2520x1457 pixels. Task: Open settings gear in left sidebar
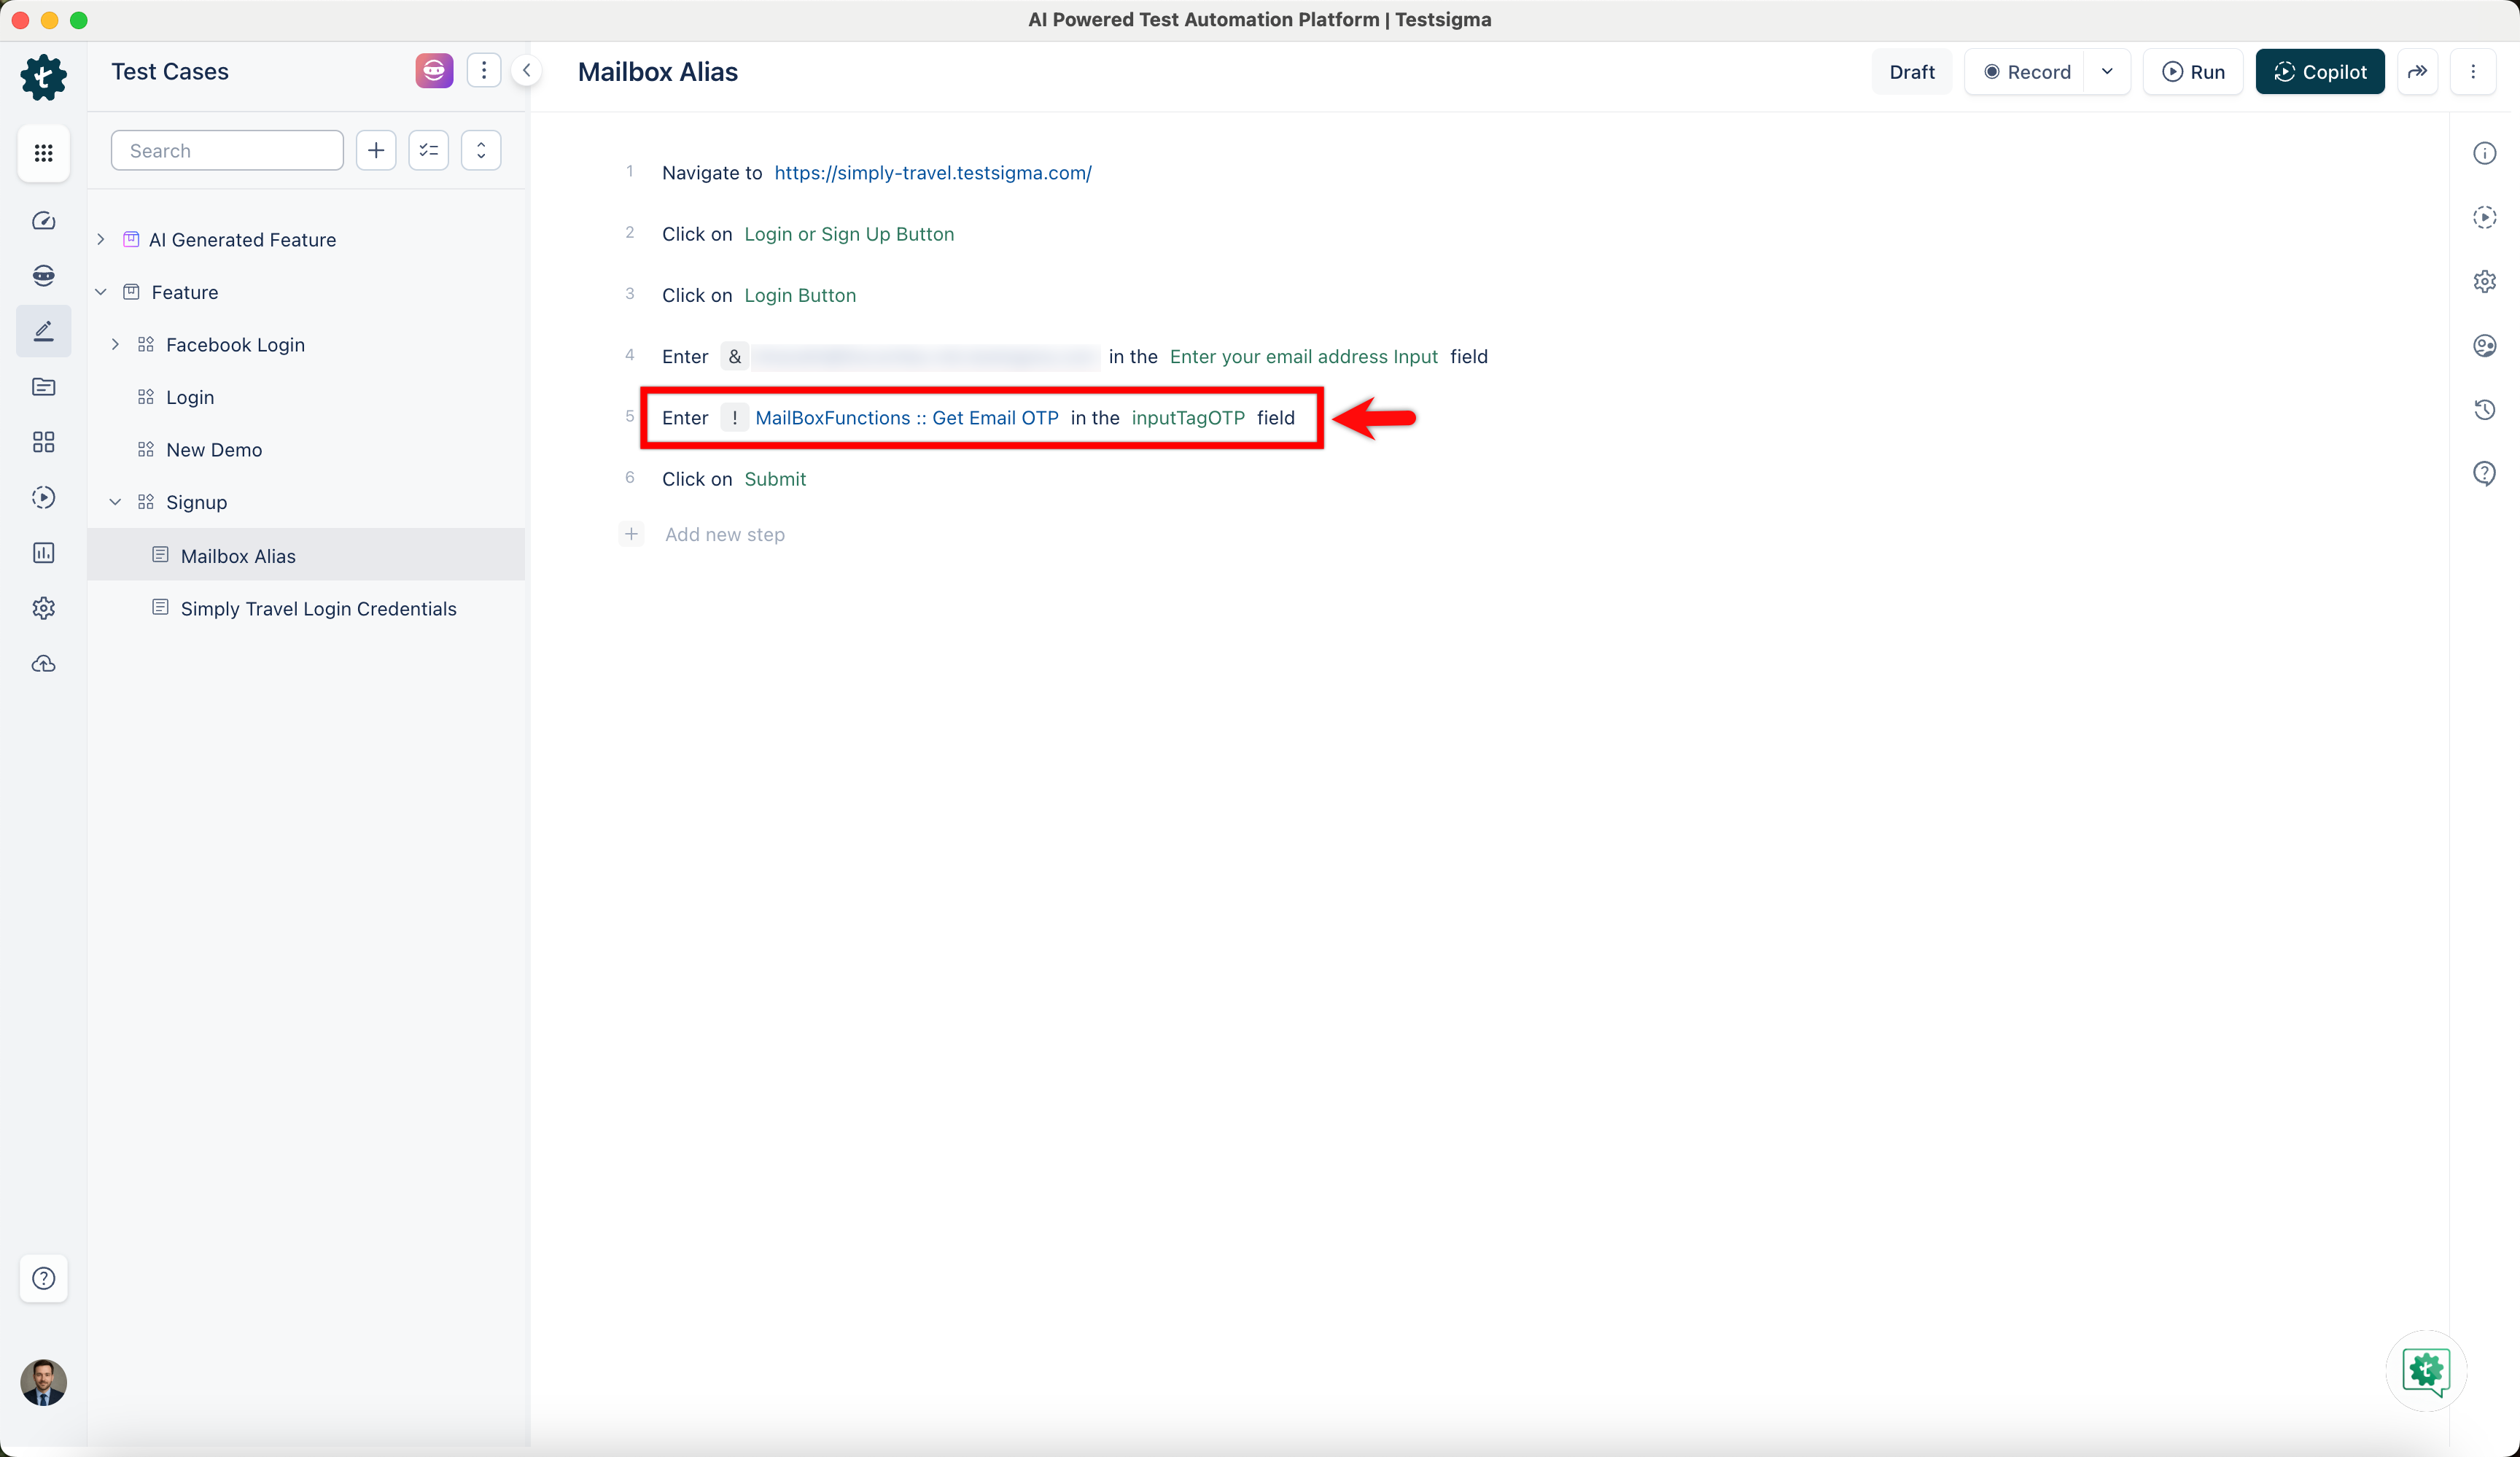tap(43, 608)
